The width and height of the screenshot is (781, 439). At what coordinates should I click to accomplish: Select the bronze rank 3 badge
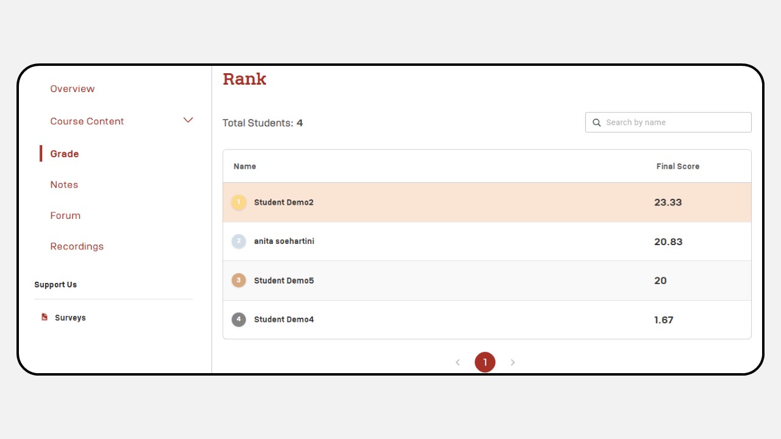239,280
